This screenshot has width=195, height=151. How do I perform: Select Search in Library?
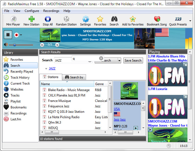[x=20, y=65]
